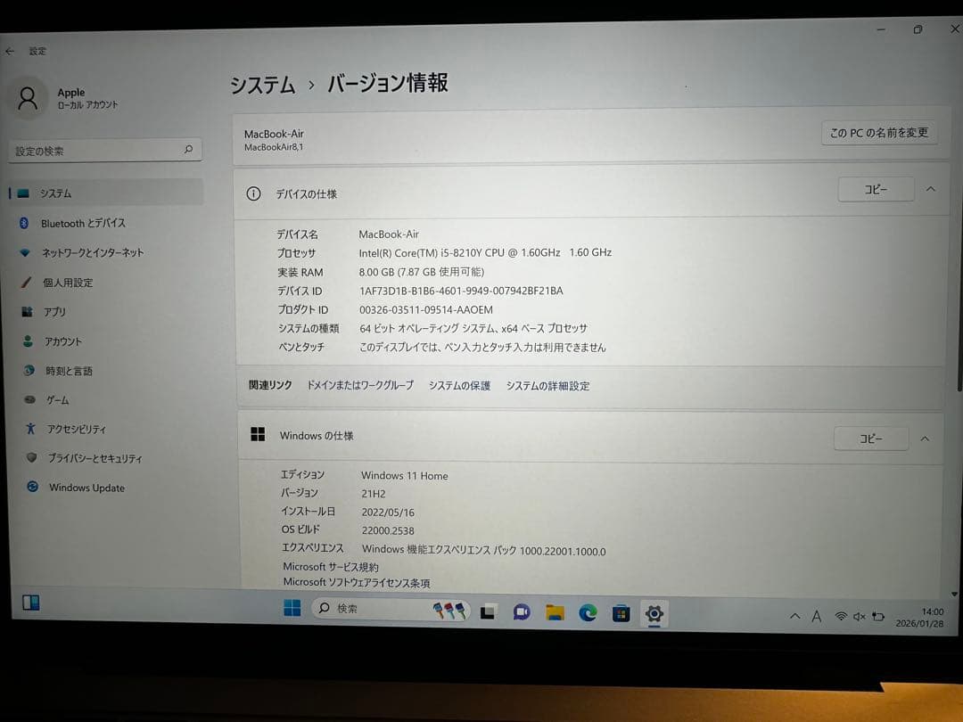This screenshot has width=963, height=722.
Task: Open Microsoft Store from taskbar
Action: tap(621, 613)
